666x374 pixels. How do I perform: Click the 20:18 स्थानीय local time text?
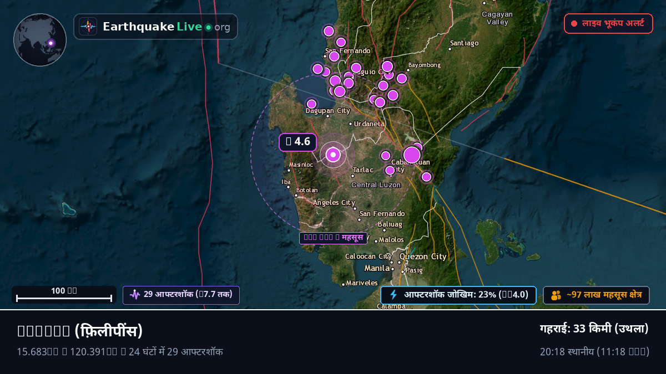[x=594, y=352]
